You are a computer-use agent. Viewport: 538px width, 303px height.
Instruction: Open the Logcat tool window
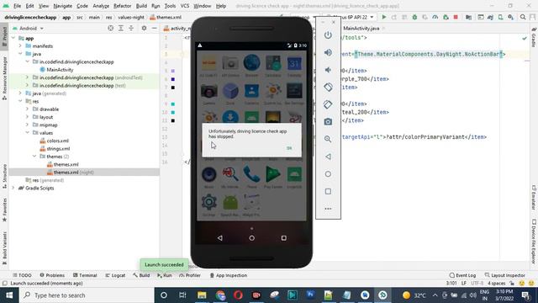coord(115,275)
